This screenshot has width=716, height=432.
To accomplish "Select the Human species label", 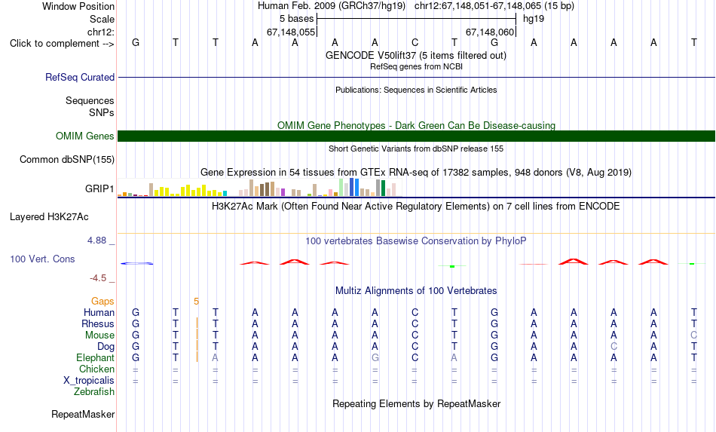I will coord(99,312).
